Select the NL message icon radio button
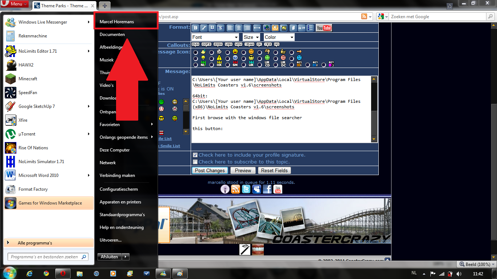Image resolution: width=497 pixels, height=279 pixels. (196, 65)
